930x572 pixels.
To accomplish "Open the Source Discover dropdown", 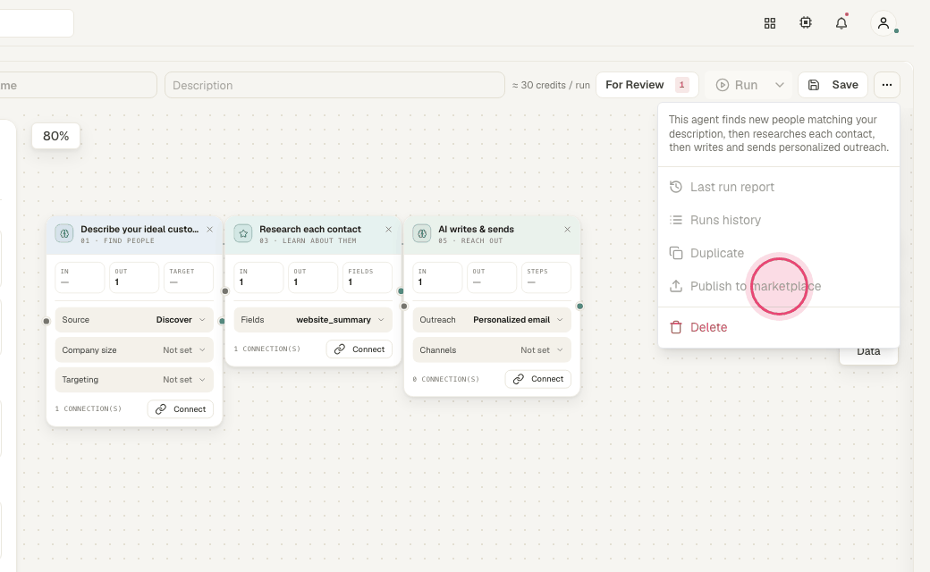I will click(x=134, y=319).
